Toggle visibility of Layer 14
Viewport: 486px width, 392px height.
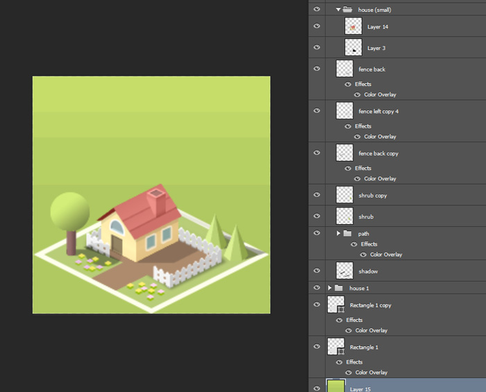coord(317,26)
